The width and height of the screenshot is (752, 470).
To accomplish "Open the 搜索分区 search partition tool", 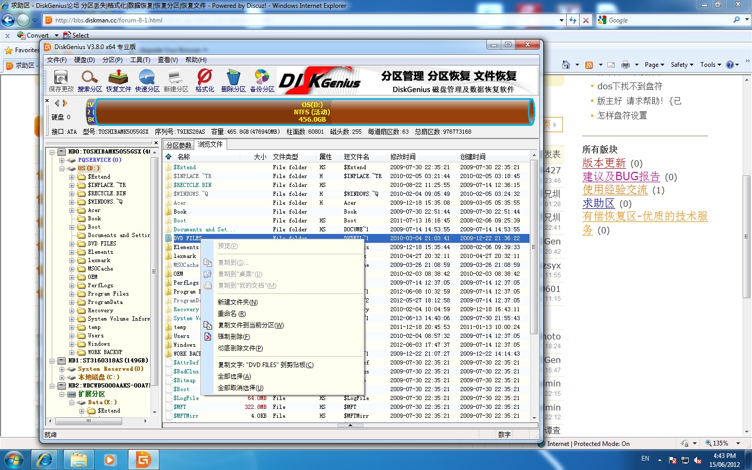I will [x=90, y=81].
